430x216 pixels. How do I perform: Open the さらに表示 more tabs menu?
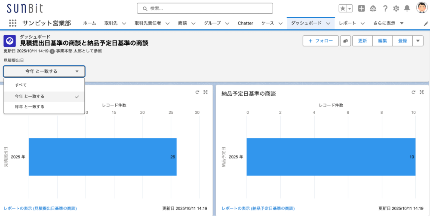(x=388, y=23)
